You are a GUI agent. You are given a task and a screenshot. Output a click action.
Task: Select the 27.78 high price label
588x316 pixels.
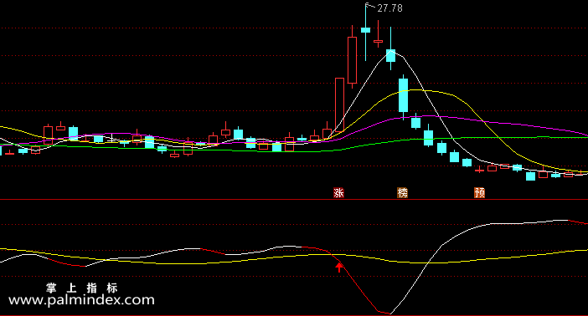click(390, 8)
